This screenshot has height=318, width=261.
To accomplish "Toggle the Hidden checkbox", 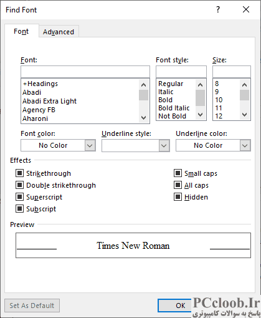I will tap(178, 197).
